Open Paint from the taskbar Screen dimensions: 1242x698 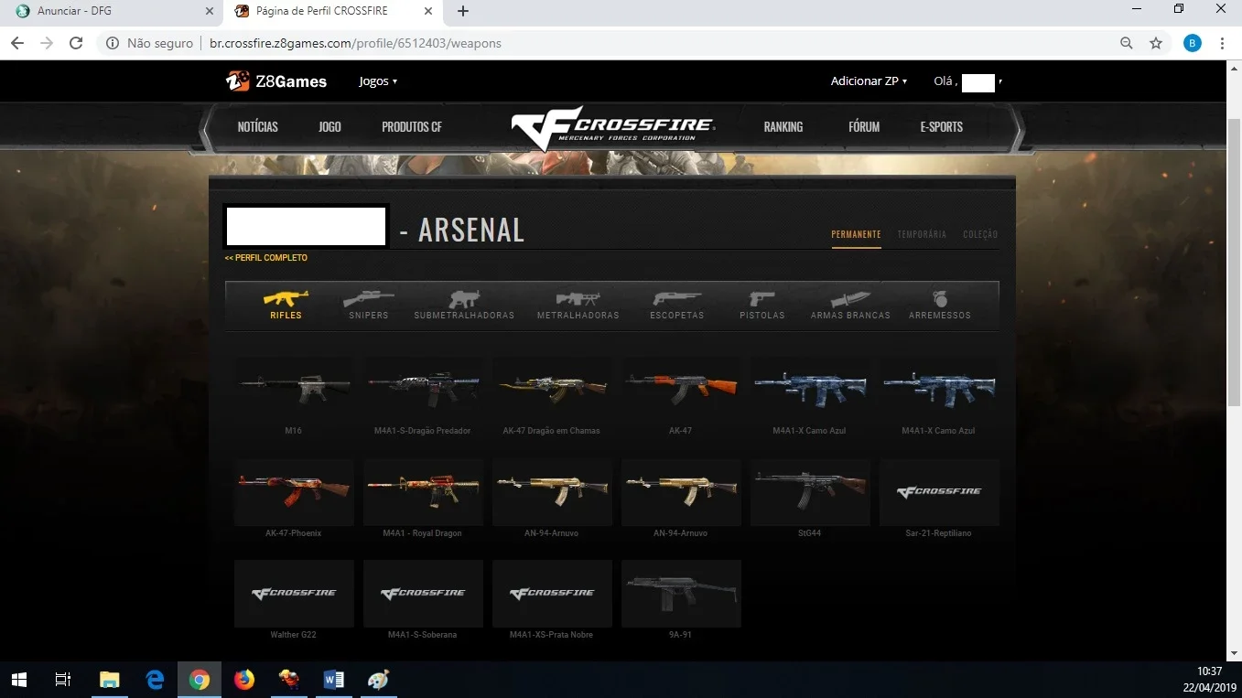point(378,680)
